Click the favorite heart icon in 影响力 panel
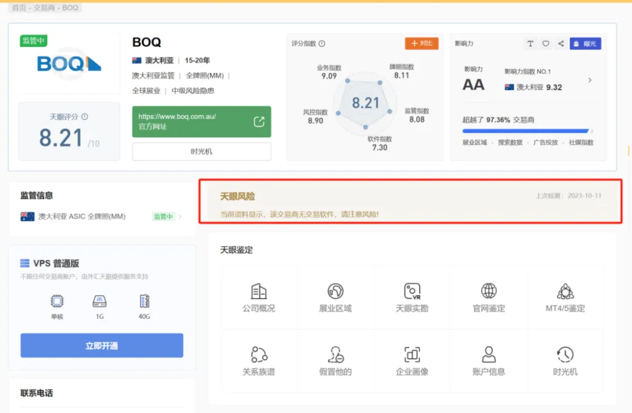The width and height of the screenshot is (632, 413). pos(545,43)
